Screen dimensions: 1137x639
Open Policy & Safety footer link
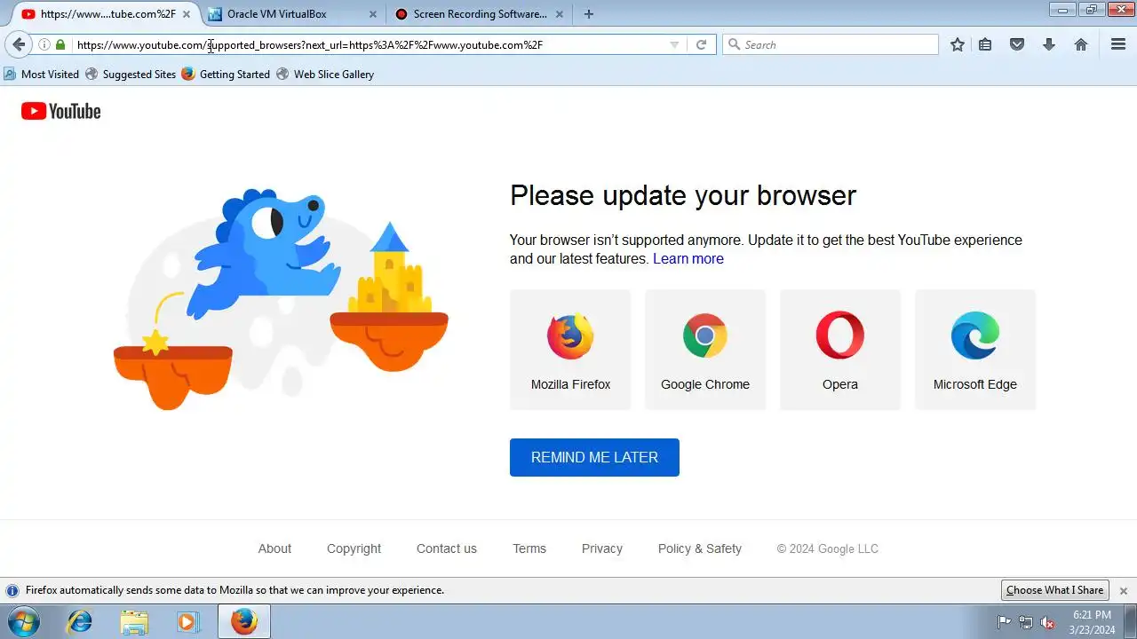700,548
